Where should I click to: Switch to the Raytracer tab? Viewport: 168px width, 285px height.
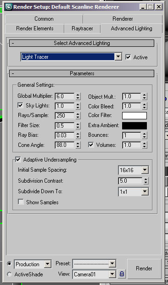[x=82, y=28]
